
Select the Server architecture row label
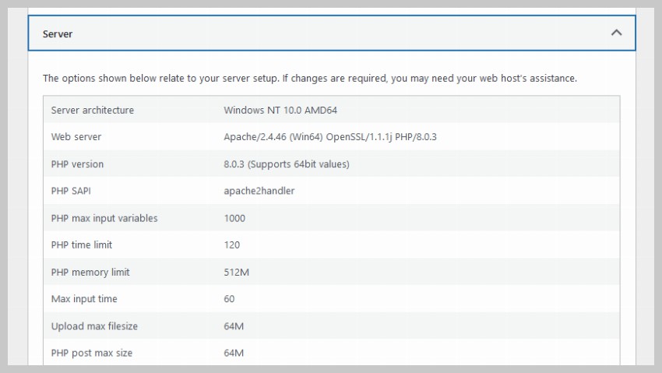[93, 111]
